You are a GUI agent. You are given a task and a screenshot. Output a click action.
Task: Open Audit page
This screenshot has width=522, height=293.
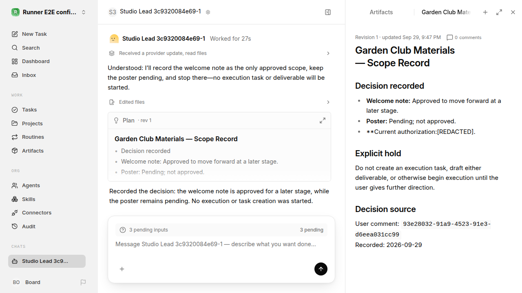point(49,226)
